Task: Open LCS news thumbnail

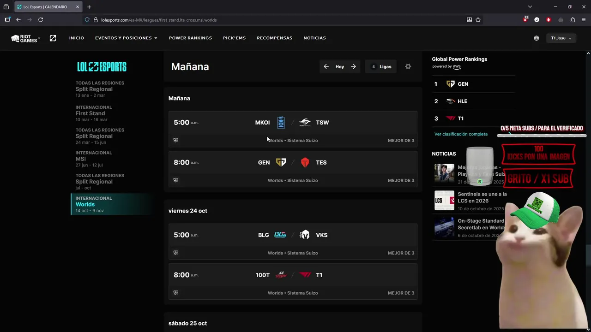Action: click(x=444, y=201)
